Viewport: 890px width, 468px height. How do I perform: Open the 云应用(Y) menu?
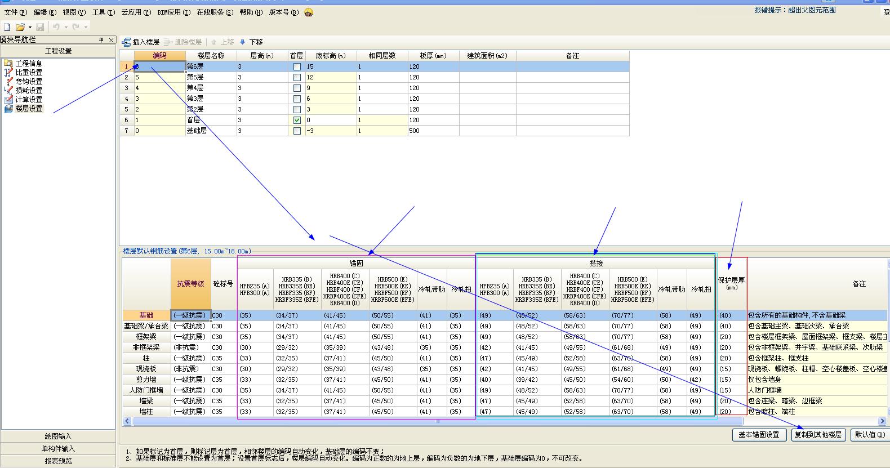pyautogui.click(x=136, y=12)
